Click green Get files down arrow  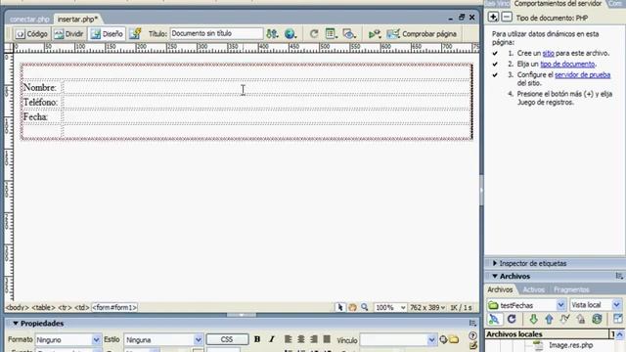[533, 320]
